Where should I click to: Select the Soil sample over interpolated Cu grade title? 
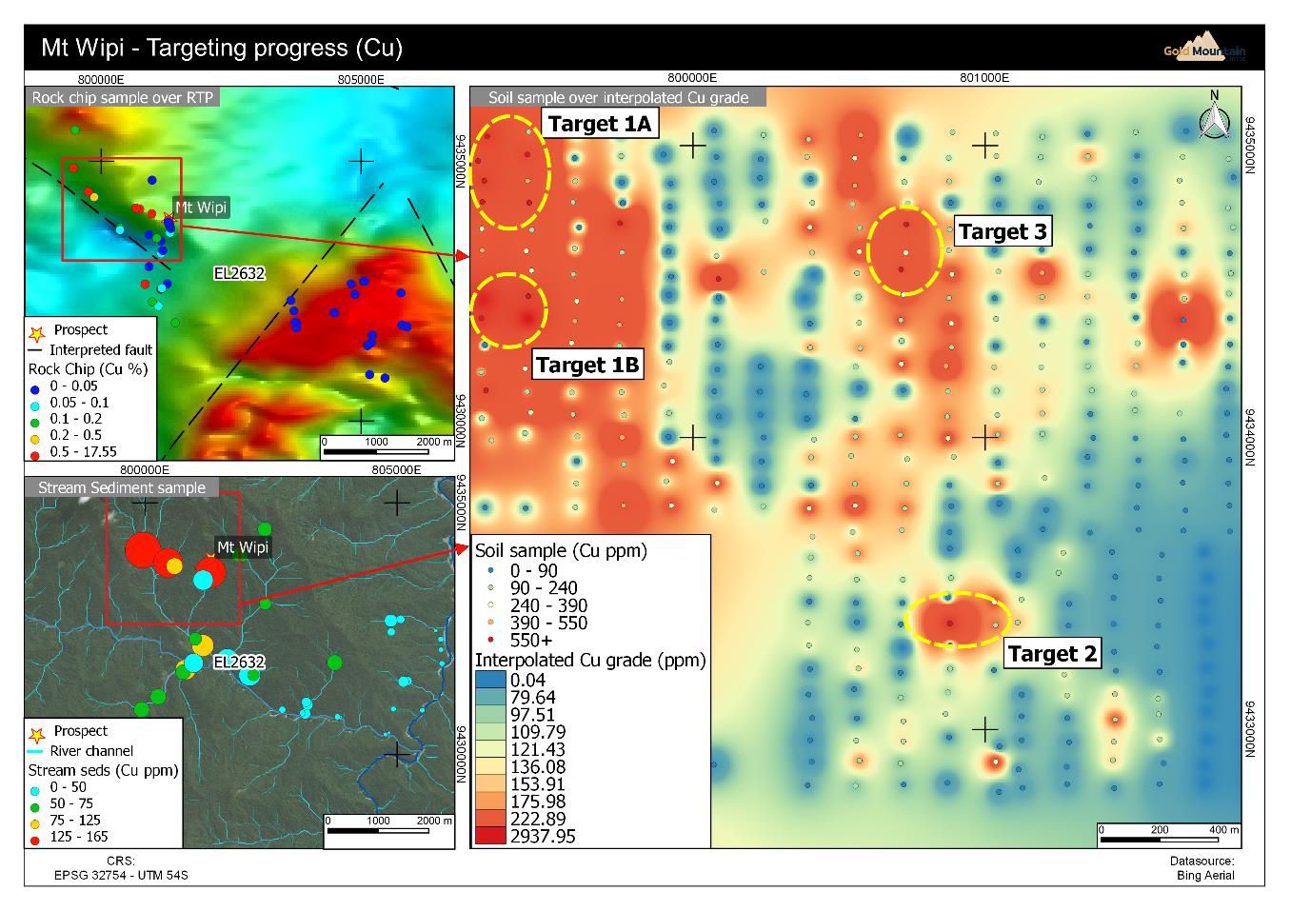point(618,97)
